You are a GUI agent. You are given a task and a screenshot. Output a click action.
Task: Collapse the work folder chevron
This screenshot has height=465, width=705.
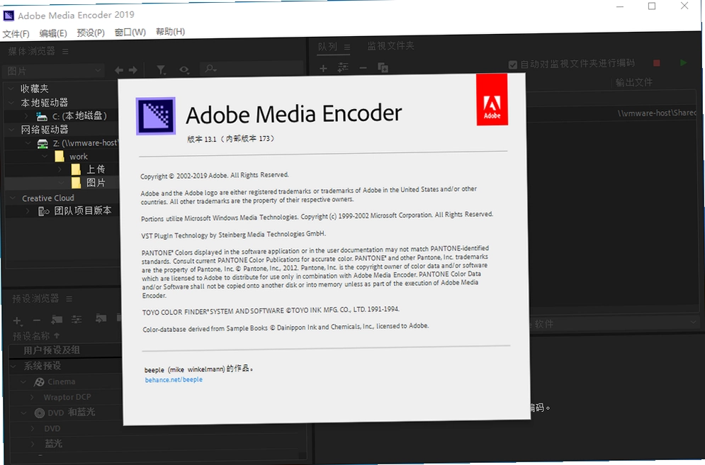tap(45, 156)
